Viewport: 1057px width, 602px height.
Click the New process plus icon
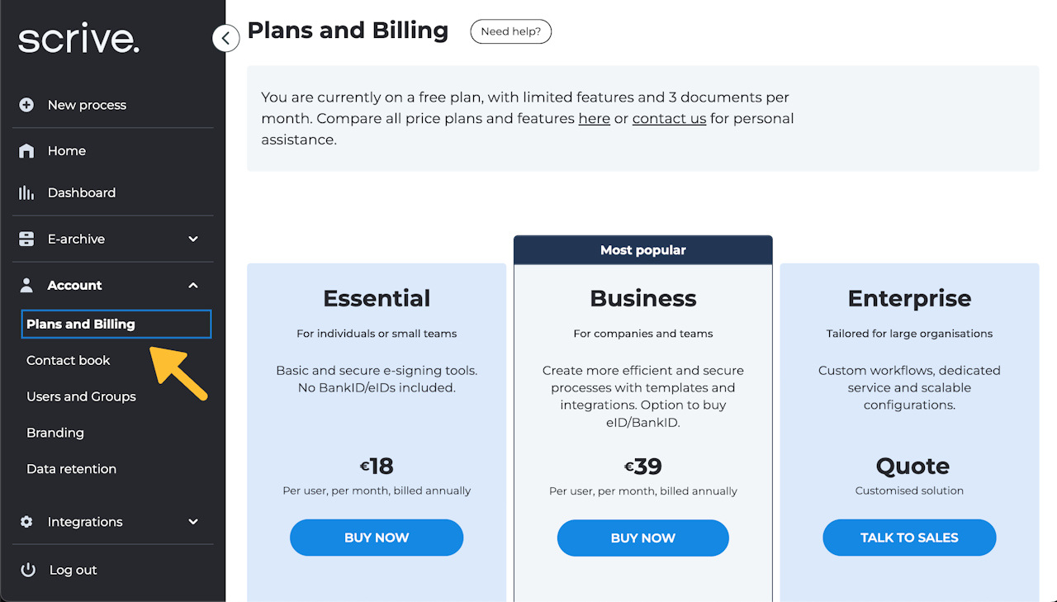coord(26,105)
